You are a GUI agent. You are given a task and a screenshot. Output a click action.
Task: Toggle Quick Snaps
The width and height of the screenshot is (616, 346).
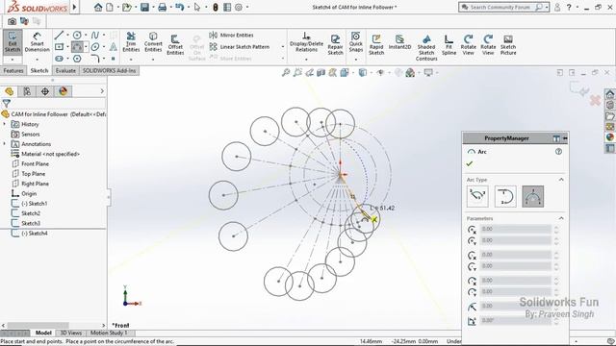[355, 42]
